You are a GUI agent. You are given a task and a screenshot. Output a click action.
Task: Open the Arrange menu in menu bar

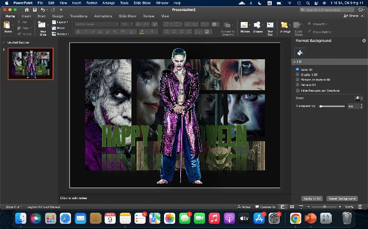click(x=108, y=3)
